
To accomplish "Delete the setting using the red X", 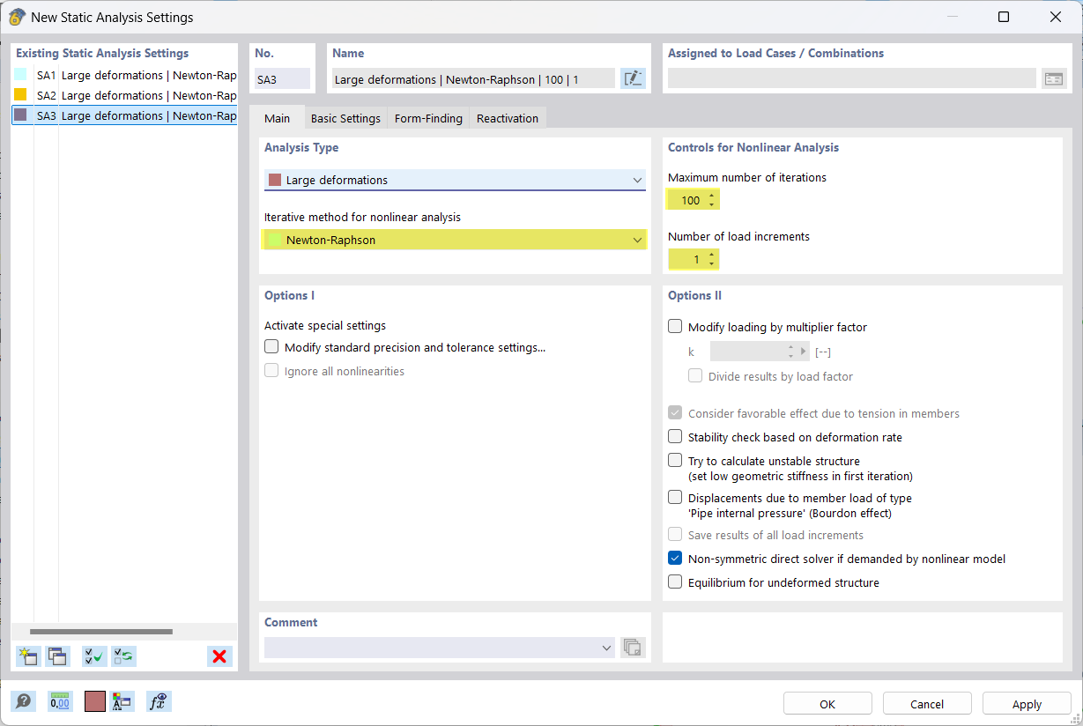I will point(219,656).
